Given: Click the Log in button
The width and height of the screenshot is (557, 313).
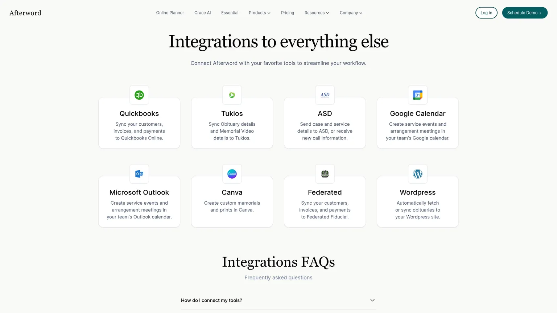Looking at the screenshot, I should (x=486, y=13).
